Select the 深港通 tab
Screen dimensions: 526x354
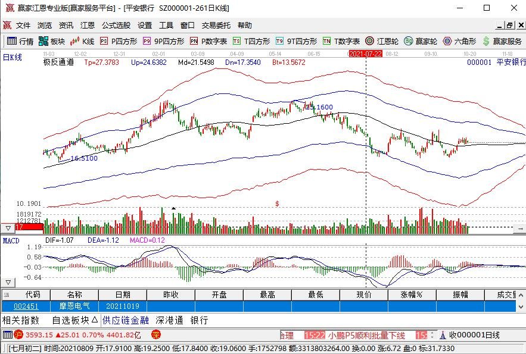(169, 320)
